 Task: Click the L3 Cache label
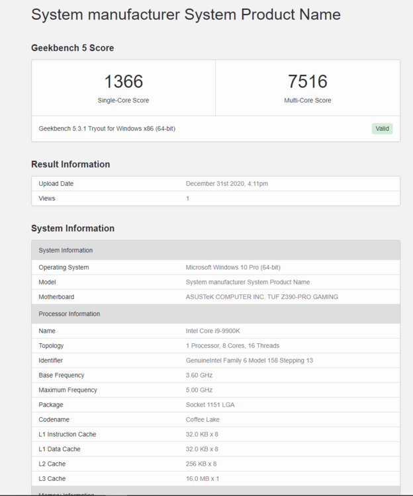click(x=52, y=479)
